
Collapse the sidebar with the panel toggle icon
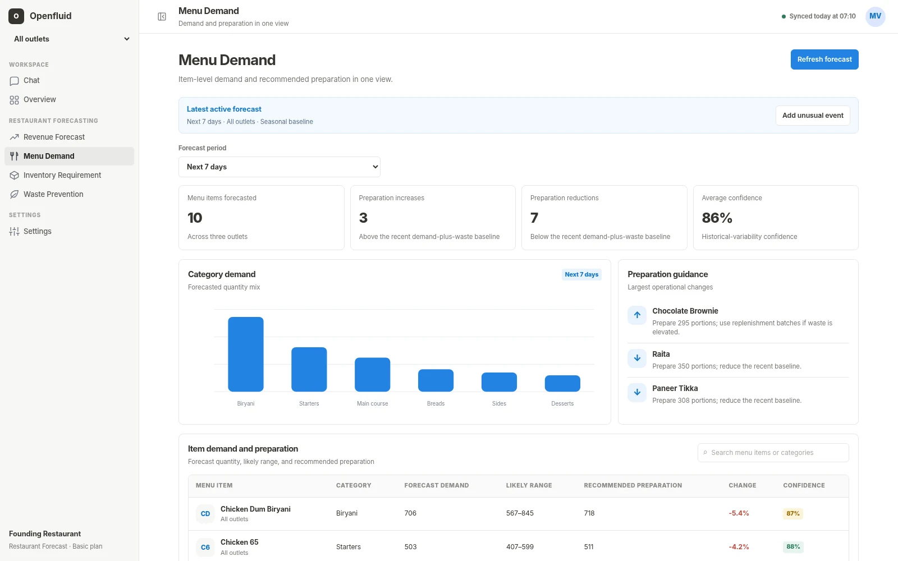pyautogui.click(x=162, y=17)
